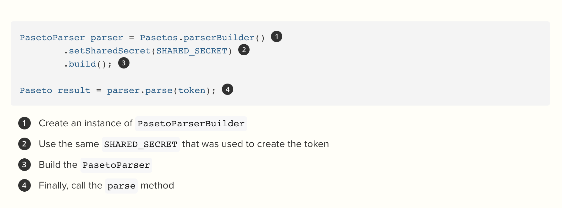
Task: Click the SHARED_SECRET inline code in the list
Action: coord(140,144)
